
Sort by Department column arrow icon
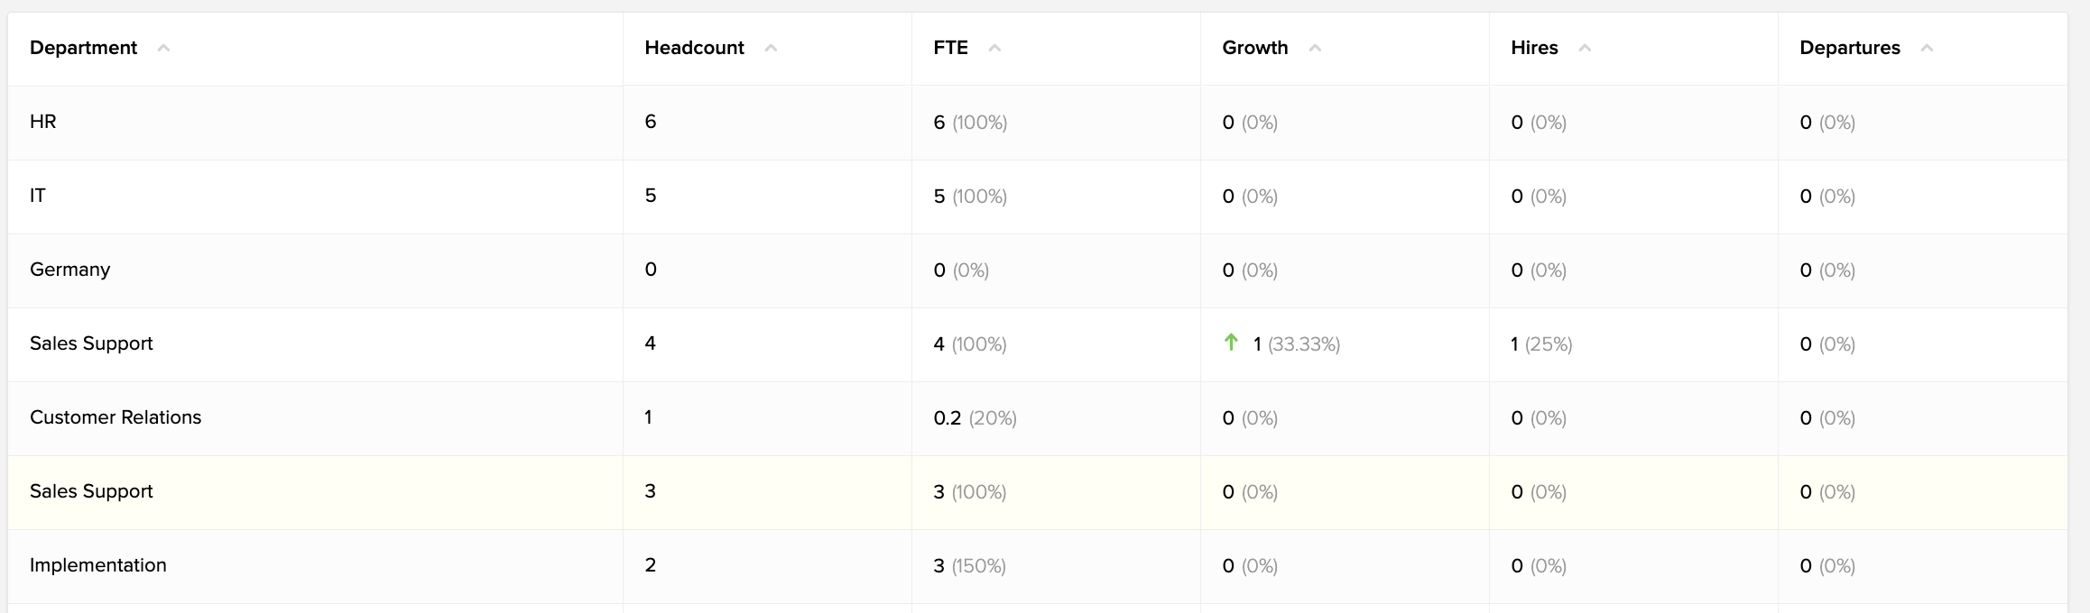(x=163, y=48)
